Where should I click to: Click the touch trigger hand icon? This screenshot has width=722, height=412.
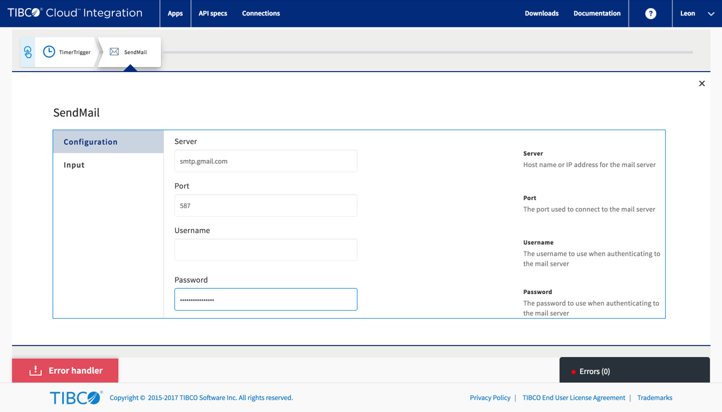(28, 52)
